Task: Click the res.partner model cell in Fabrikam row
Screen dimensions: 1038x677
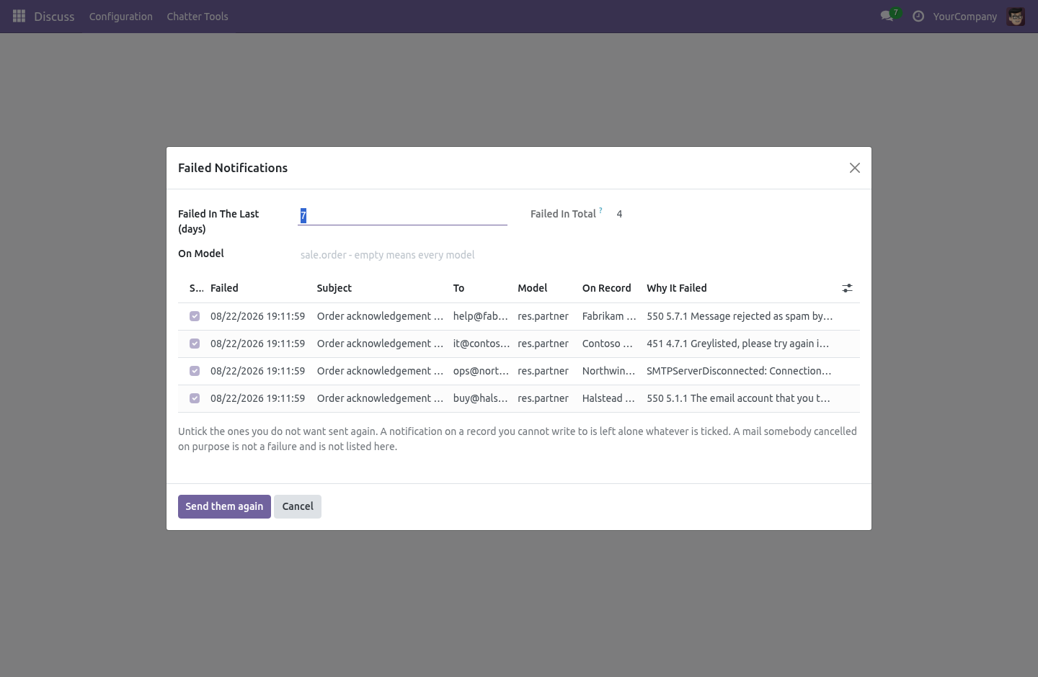Action: click(543, 316)
